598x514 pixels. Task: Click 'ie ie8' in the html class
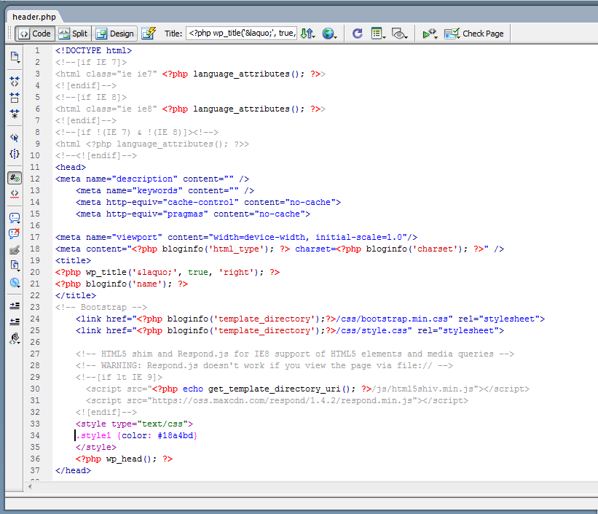(137, 109)
